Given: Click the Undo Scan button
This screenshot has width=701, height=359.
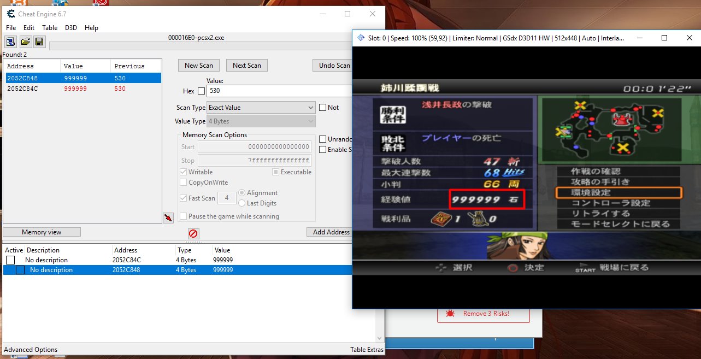Looking at the screenshot, I should 332,66.
